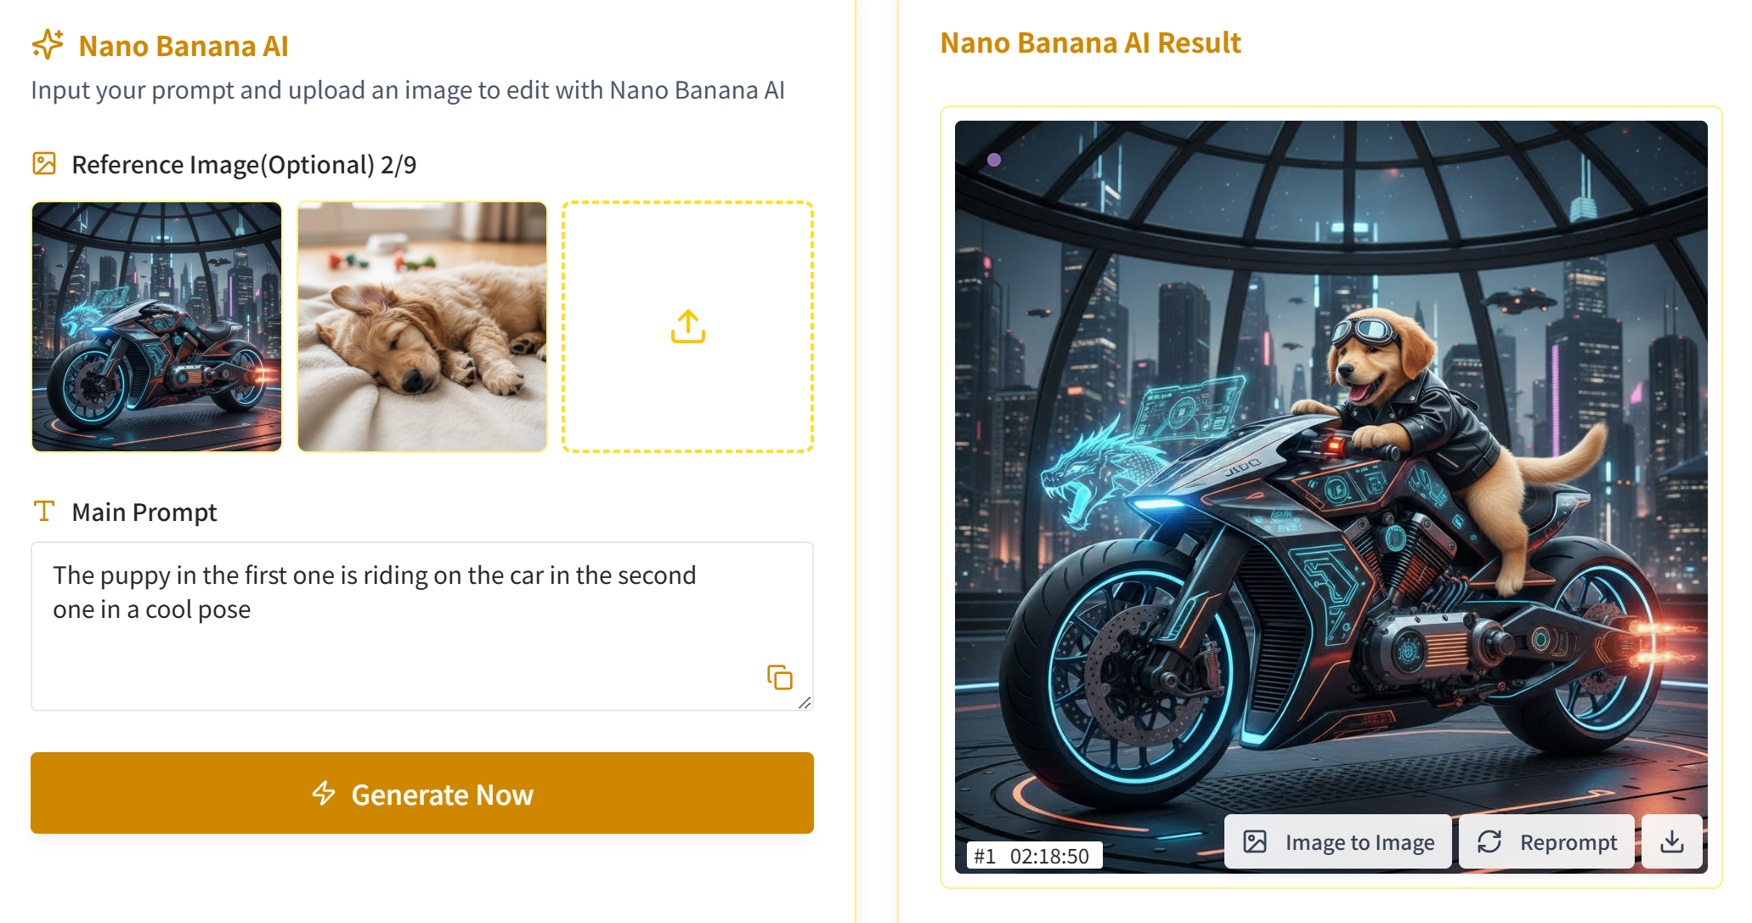
Task: Click the T icon beside Main Prompt
Action: coord(44,511)
